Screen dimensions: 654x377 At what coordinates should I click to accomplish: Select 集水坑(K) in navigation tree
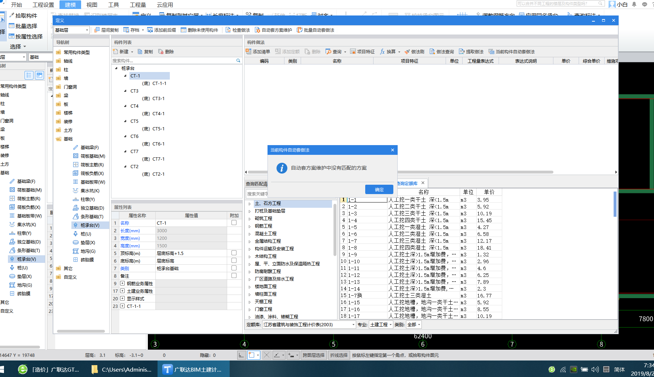tap(90, 190)
